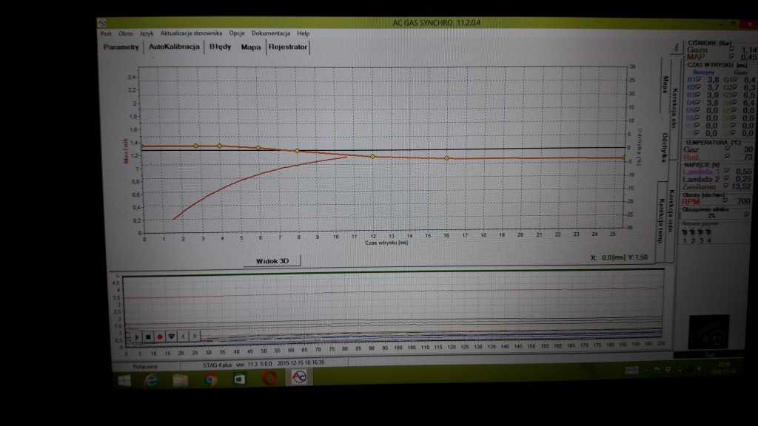Open the Rejestrator tab
The height and width of the screenshot is (426, 758).
(x=288, y=47)
